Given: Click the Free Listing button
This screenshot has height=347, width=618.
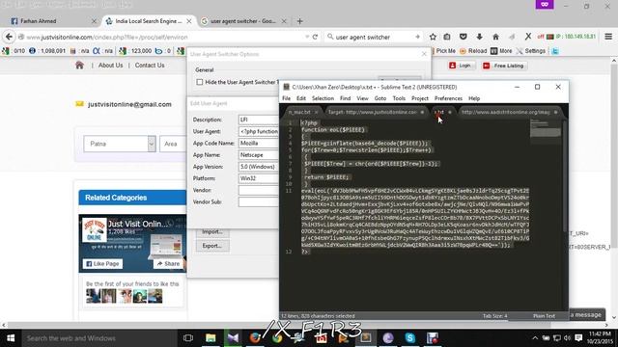Looking at the screenshot, I should [x=504, y=66].
